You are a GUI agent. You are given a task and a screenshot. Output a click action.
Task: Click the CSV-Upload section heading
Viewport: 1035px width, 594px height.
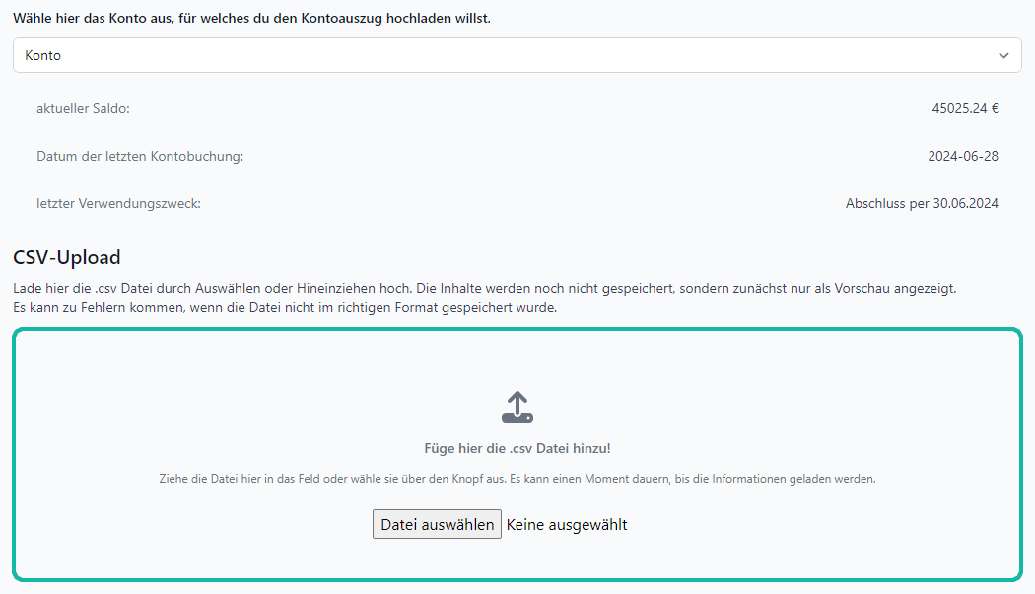tap(65, 257)
